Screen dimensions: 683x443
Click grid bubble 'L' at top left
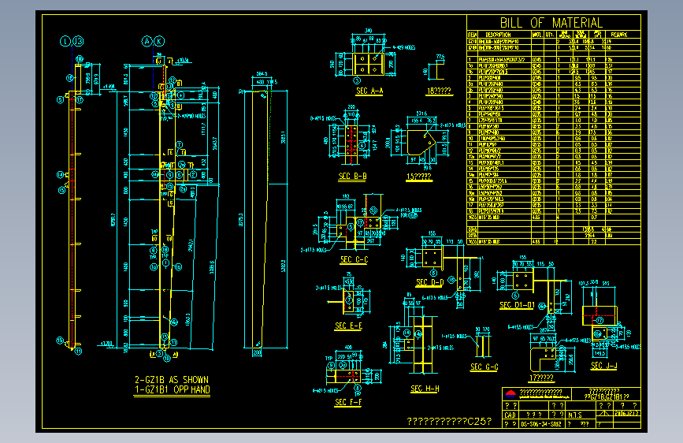(65, 42)
